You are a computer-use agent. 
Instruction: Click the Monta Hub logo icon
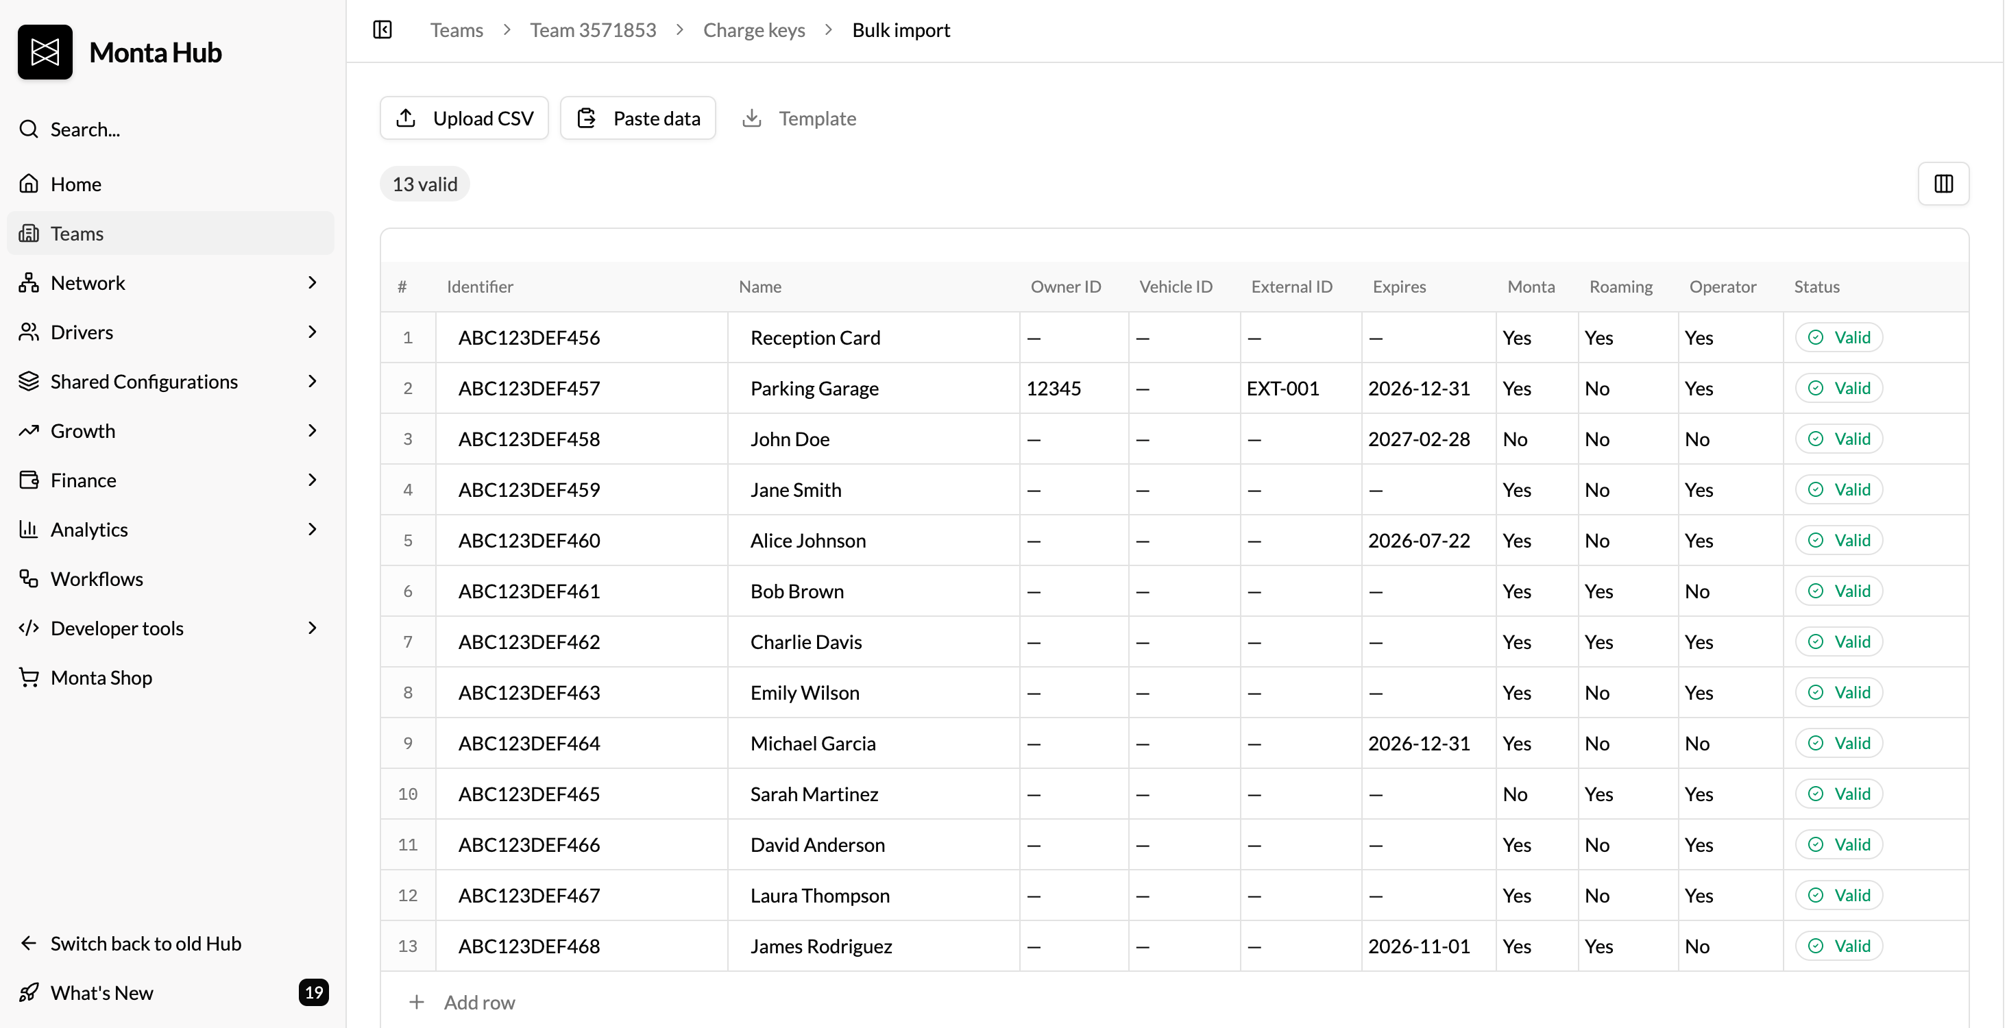pyautogui.click(x=45, y=52)
